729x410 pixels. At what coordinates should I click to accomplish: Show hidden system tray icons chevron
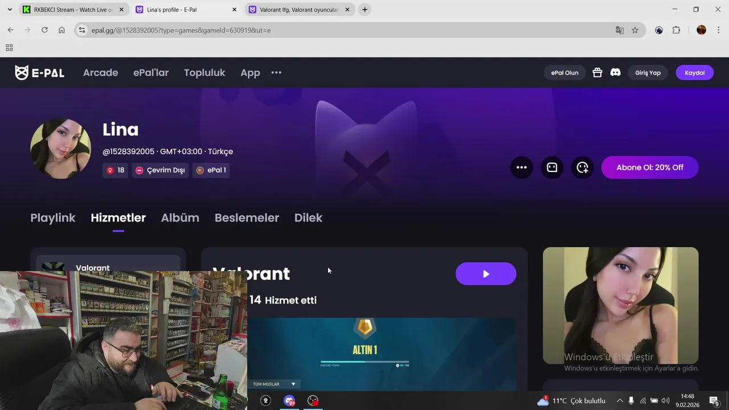tap(620, 401)
